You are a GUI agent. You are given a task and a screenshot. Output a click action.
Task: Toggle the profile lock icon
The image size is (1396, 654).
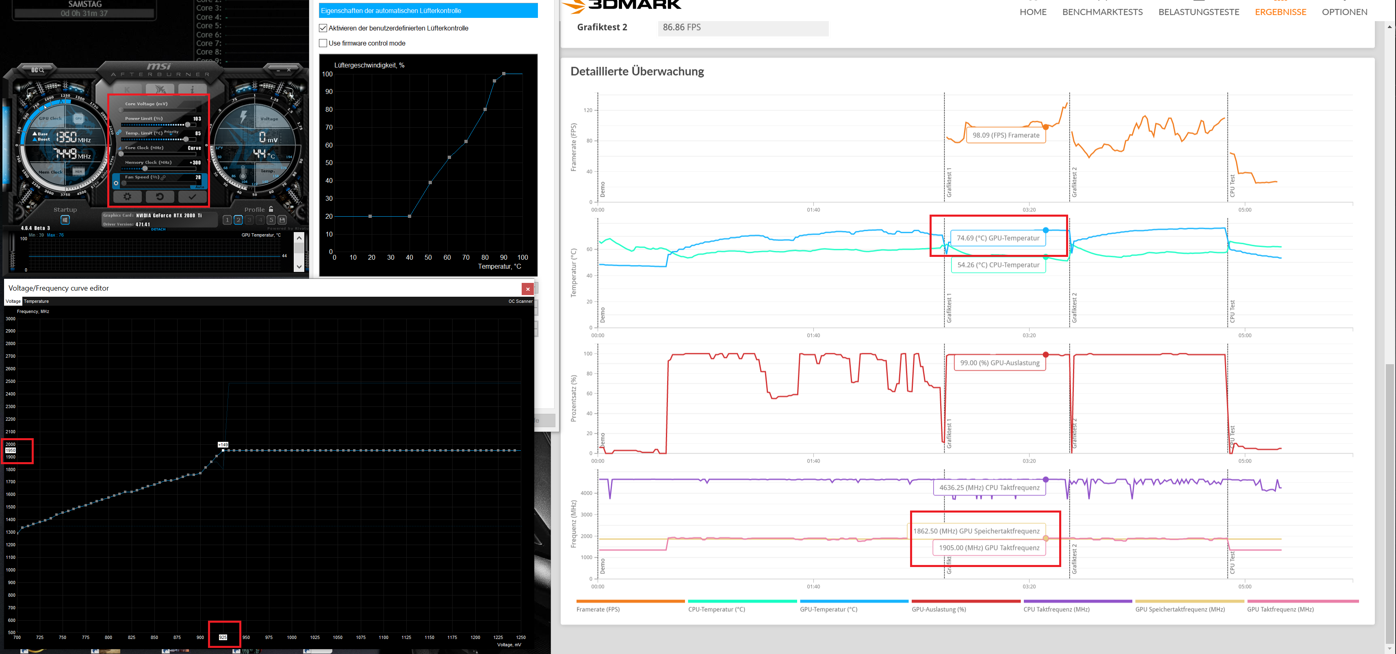271,209
